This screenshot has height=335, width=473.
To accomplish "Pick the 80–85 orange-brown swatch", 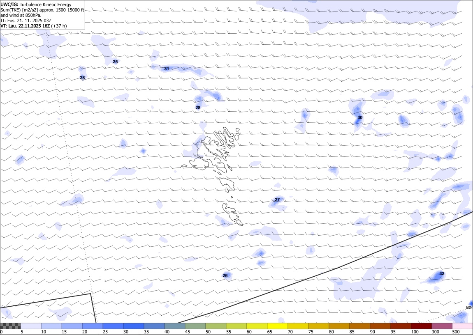I will pos(339,326).
